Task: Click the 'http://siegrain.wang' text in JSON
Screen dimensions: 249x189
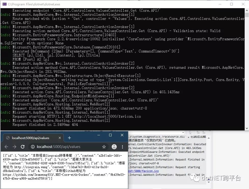Action: tap(31, 167)
